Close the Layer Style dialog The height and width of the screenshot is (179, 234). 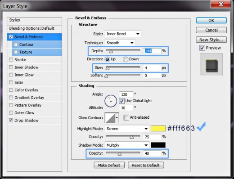pyautogui.click(x=220, y=4)
